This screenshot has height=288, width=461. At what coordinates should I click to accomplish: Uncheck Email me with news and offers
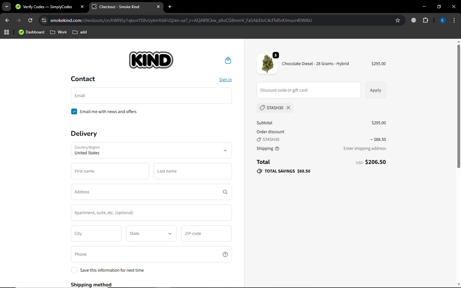[74, 111]
